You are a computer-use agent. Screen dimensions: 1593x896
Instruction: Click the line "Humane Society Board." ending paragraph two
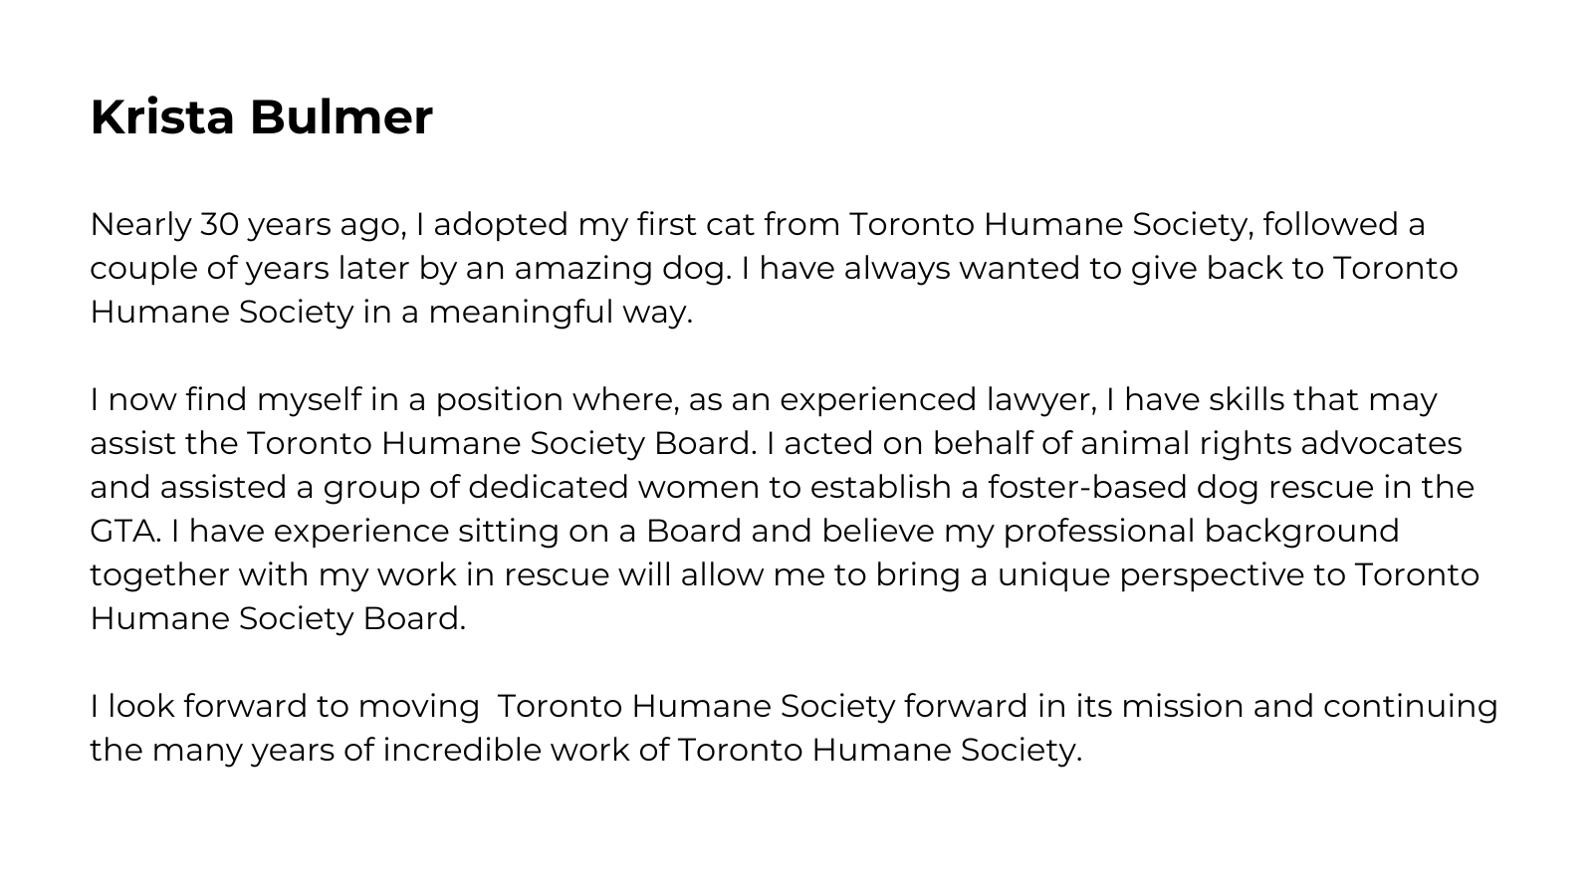278,619
